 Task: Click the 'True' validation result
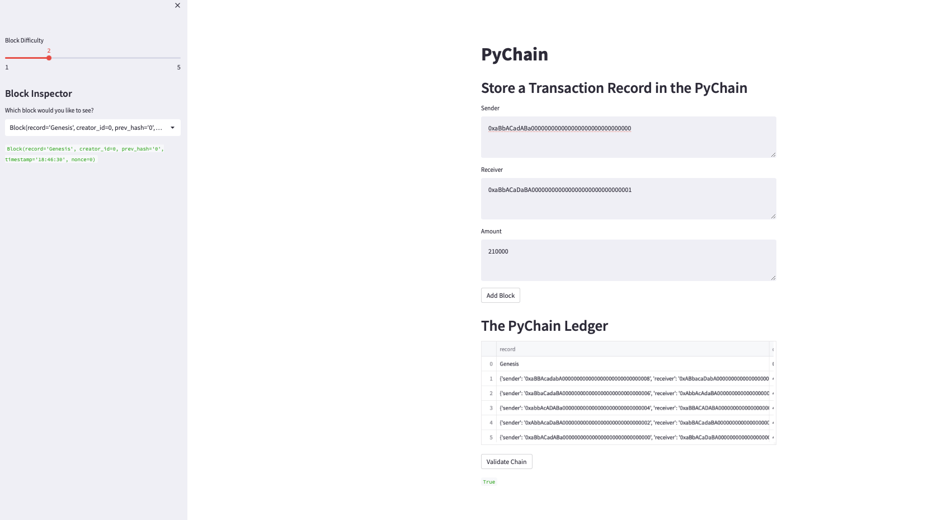pyautogui.click(x=488, y=481)
